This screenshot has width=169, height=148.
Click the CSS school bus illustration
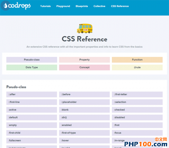[84, 28]
